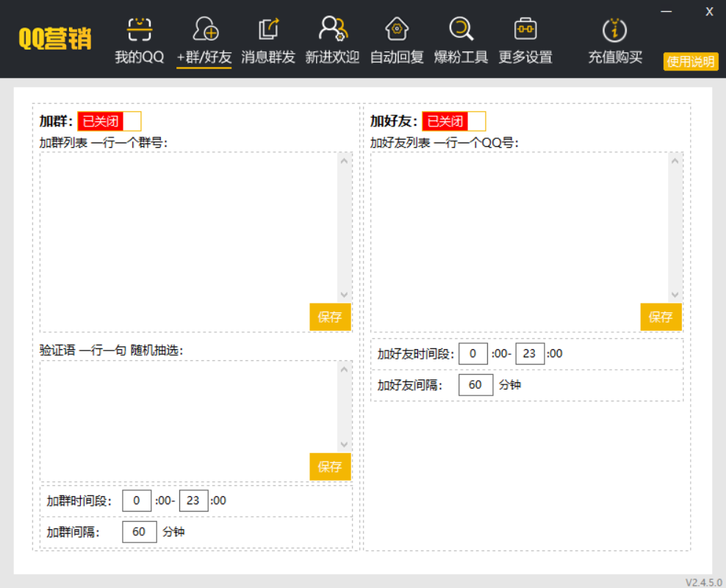Click the 加好友列表 一行一个QQ号 label
Viewport: 726px width, 588px height.
pos(444,143)
